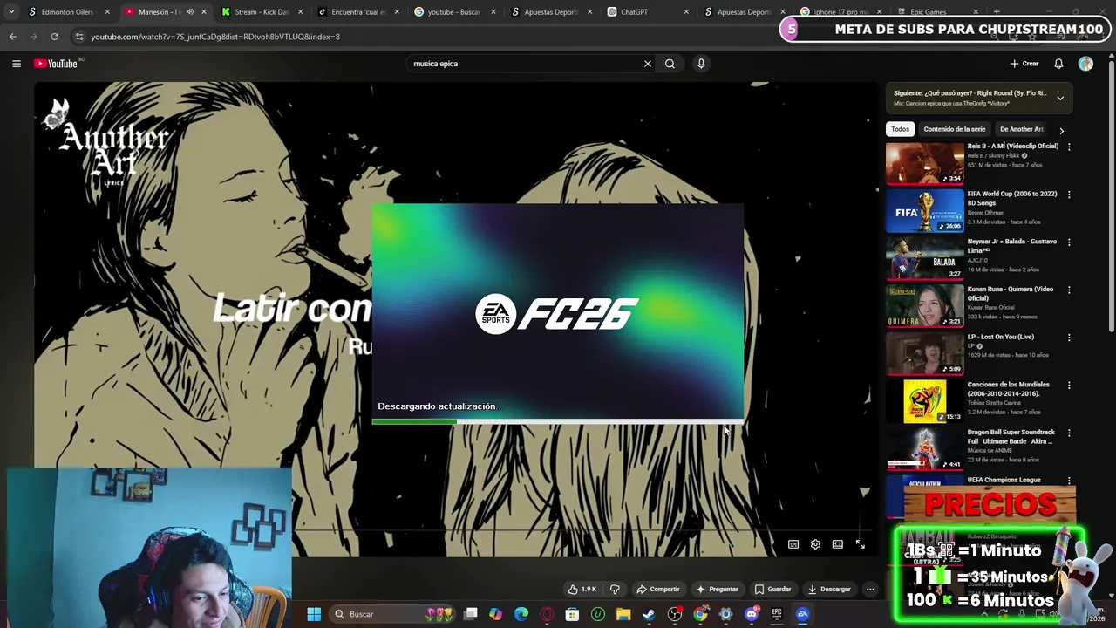The image size is (1116, 628).
Task: Open Microsoft Edge from taskbar
Action: [x=521, y=614]
